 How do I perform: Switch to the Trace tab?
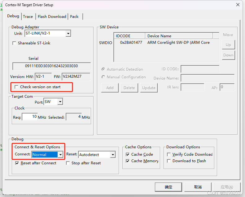click(28, 16)
